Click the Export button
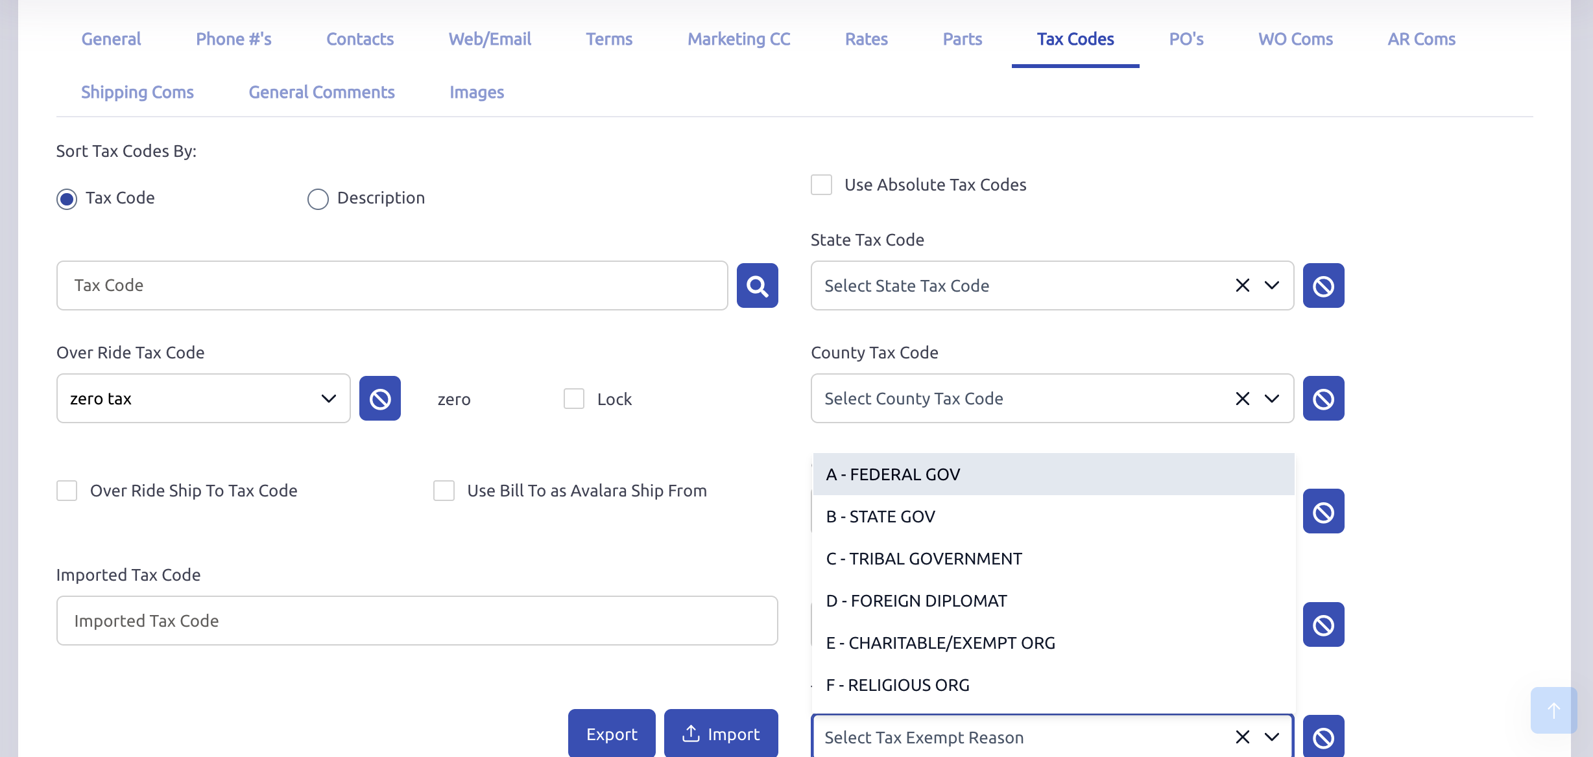This screenshot has width=1593, height=757. click(x=611, y=734)
